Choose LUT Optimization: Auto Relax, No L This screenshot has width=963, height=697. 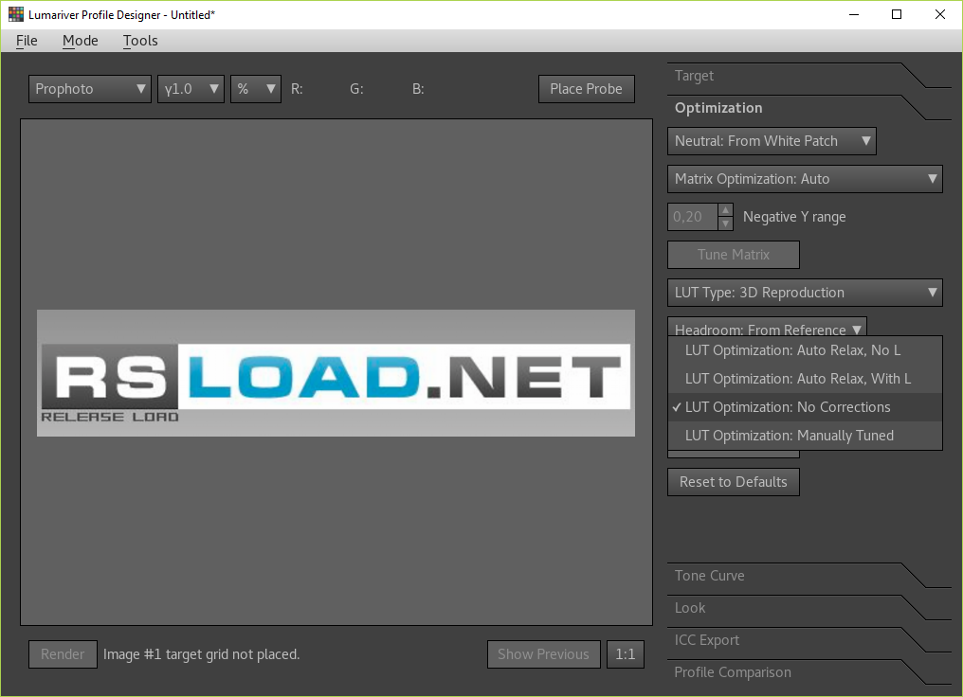pyautogui.click(x=805, y=350)
